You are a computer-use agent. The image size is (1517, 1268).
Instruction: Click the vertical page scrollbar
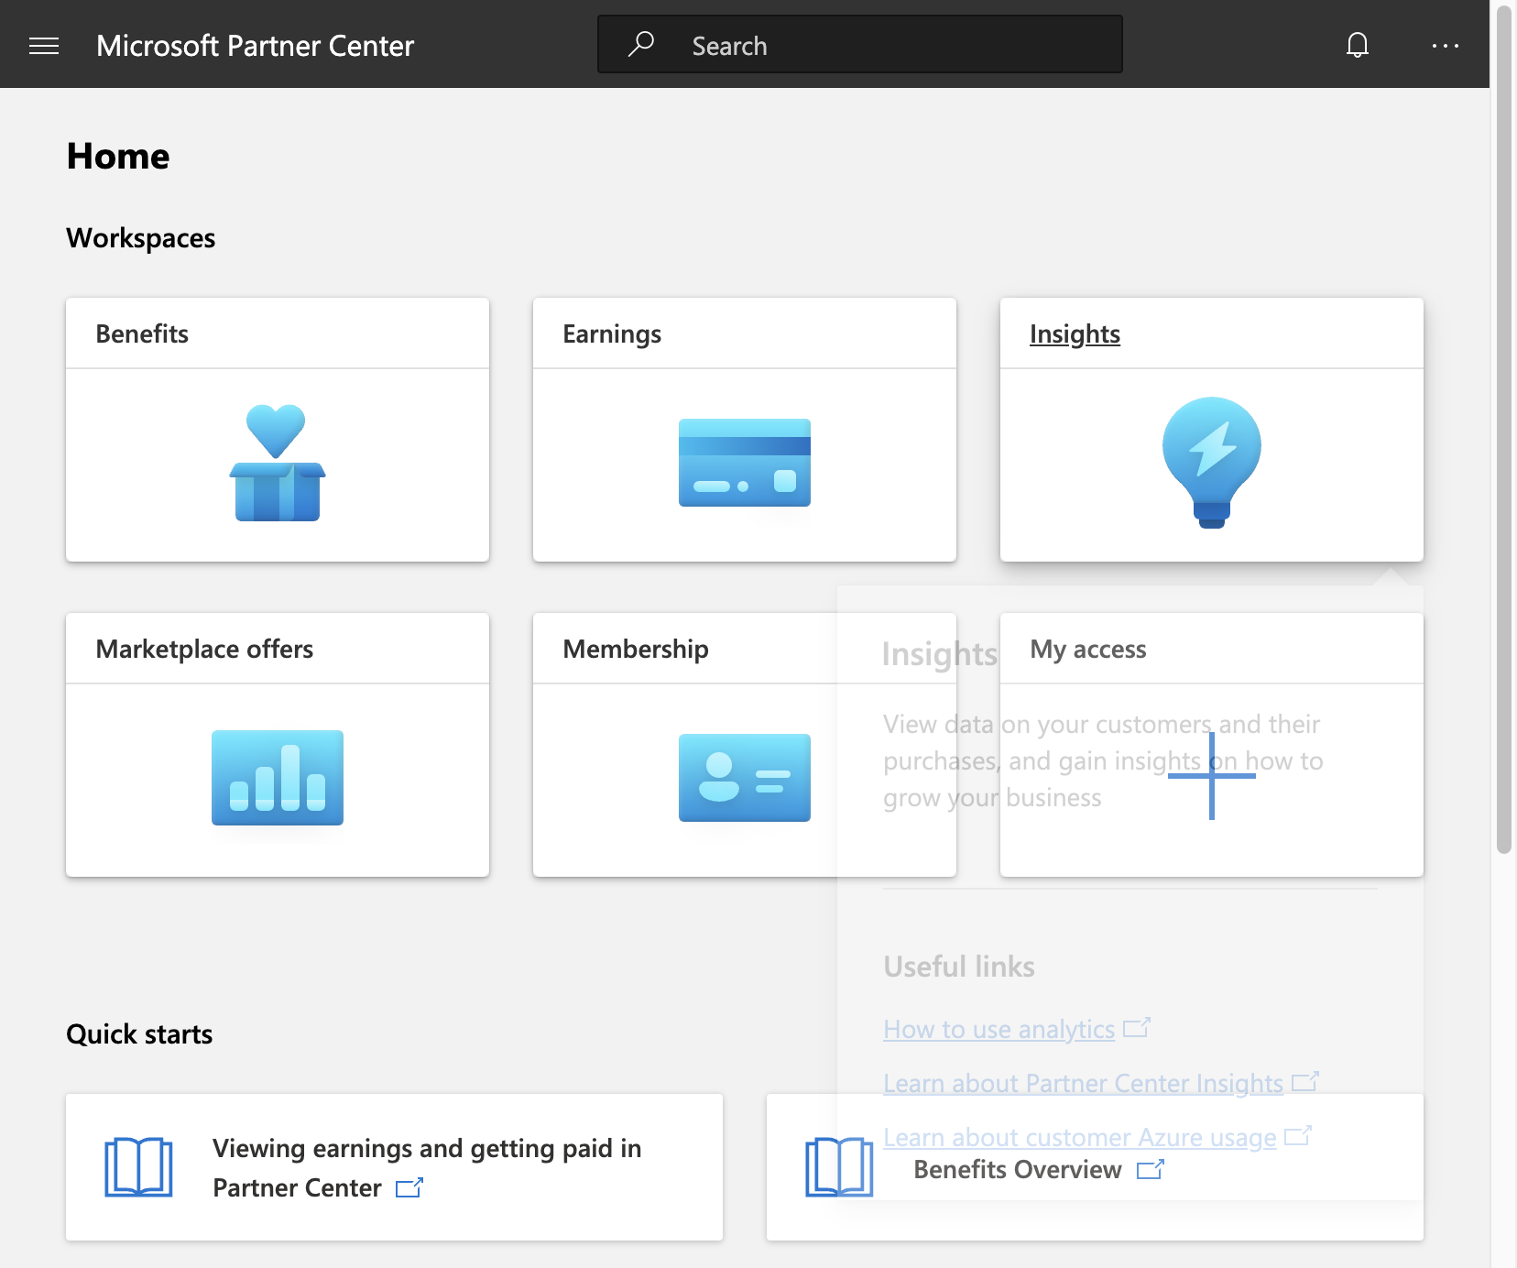point(1503,431)
